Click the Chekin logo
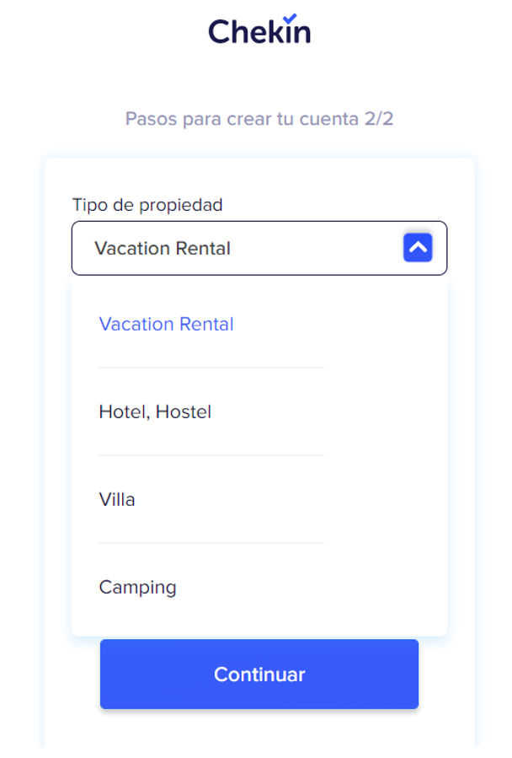 pos(259,30)
